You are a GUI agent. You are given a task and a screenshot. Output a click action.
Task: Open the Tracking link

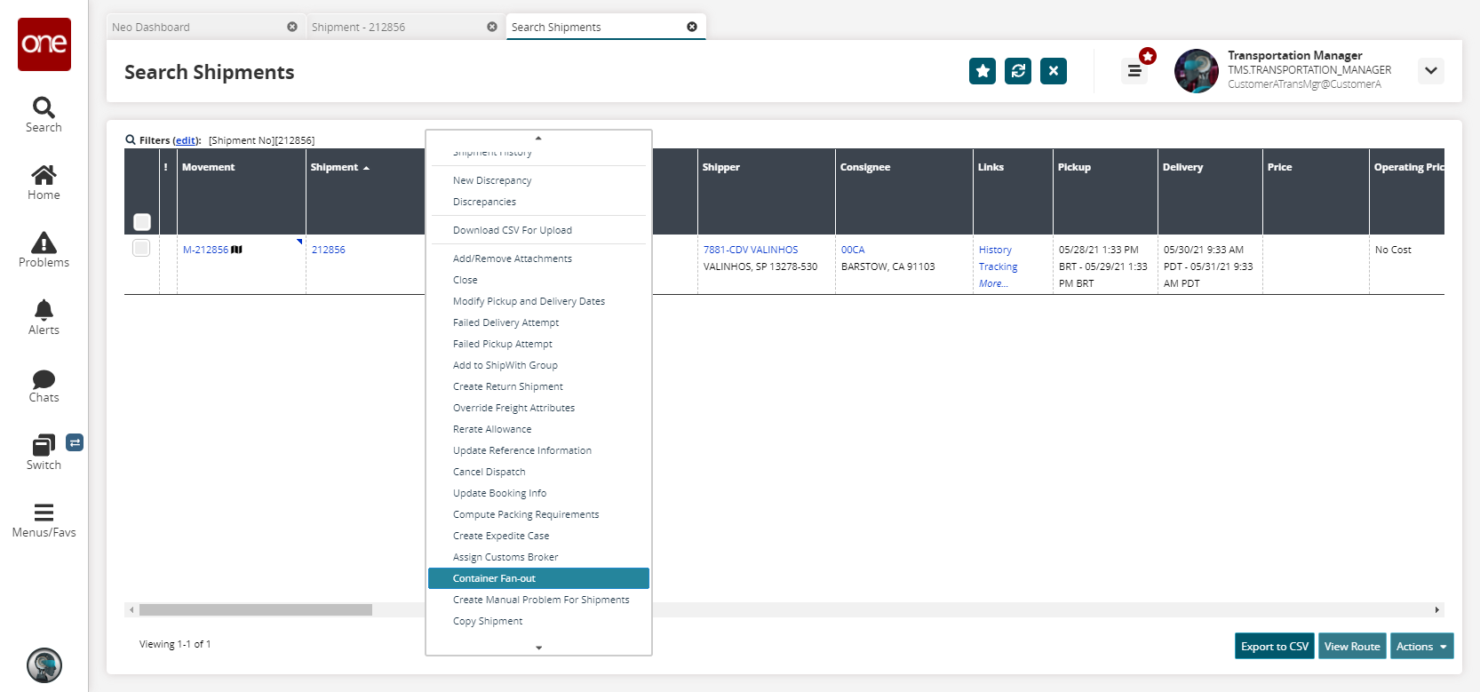pos(998,266)
